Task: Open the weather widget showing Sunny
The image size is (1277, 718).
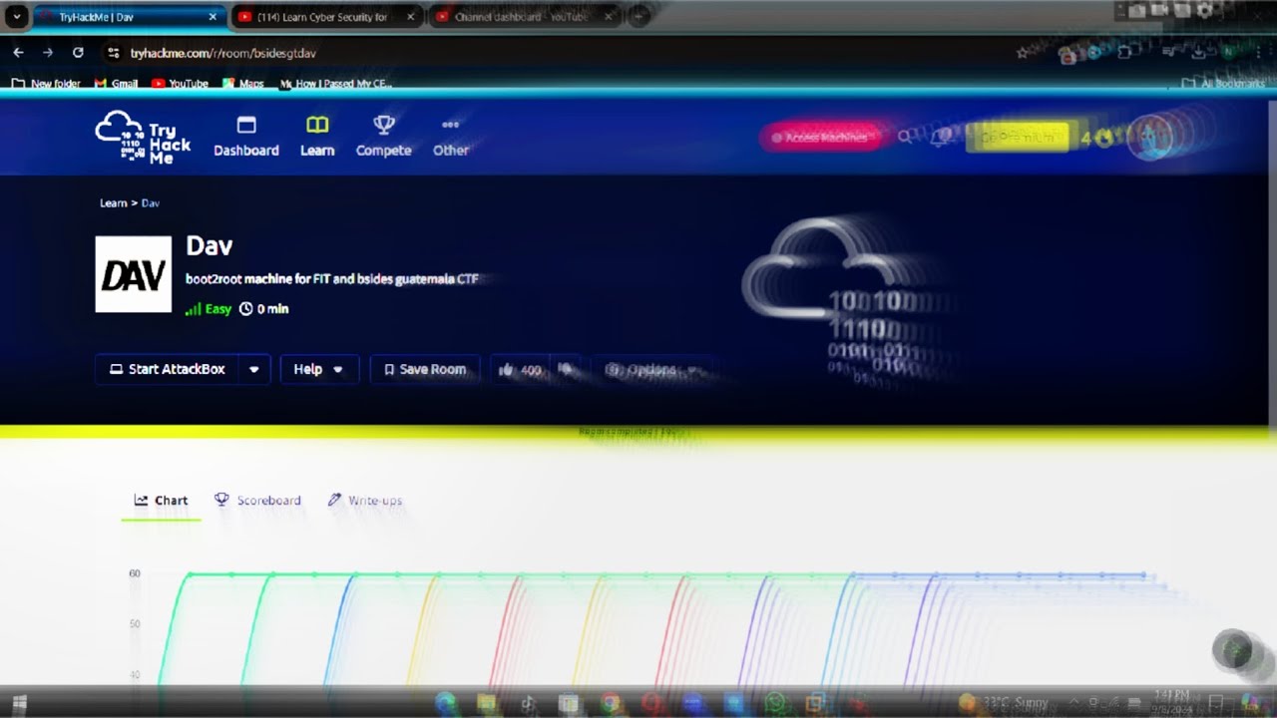Action: [1004, 703]
